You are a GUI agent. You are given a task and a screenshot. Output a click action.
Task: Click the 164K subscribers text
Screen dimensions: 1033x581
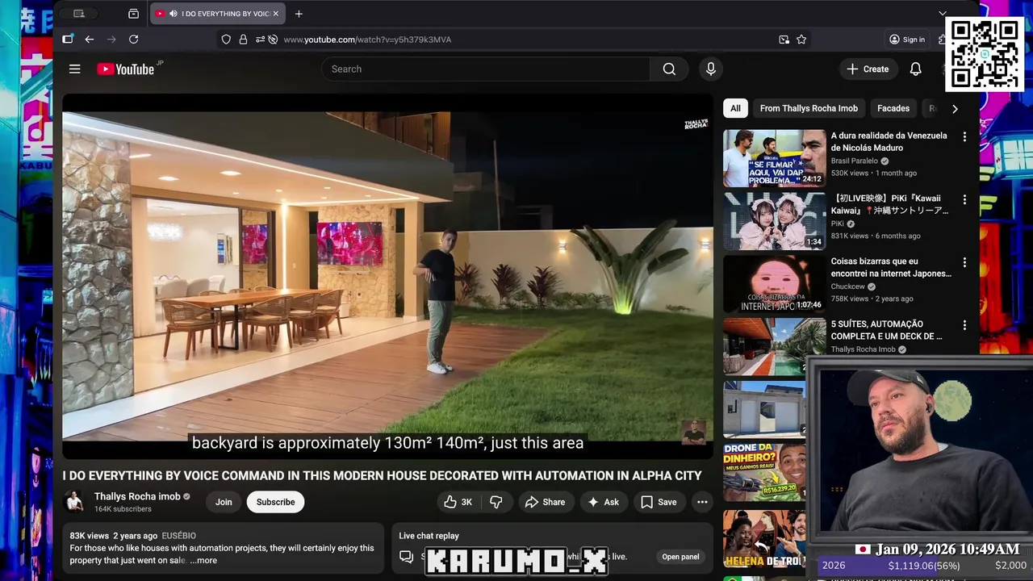pos(123,509)
